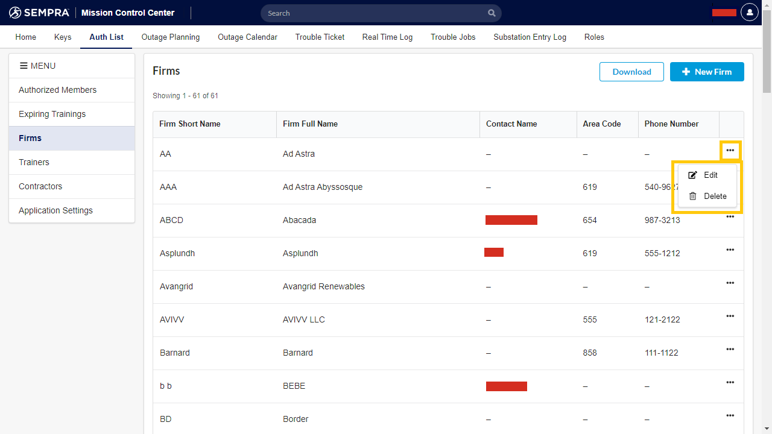
Task: Click the Sempra logo
Action: (39, 13)
